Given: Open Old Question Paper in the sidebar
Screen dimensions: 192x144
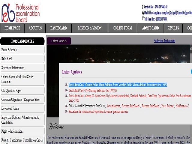Looking at the screenshot, I should click(22, 91).
